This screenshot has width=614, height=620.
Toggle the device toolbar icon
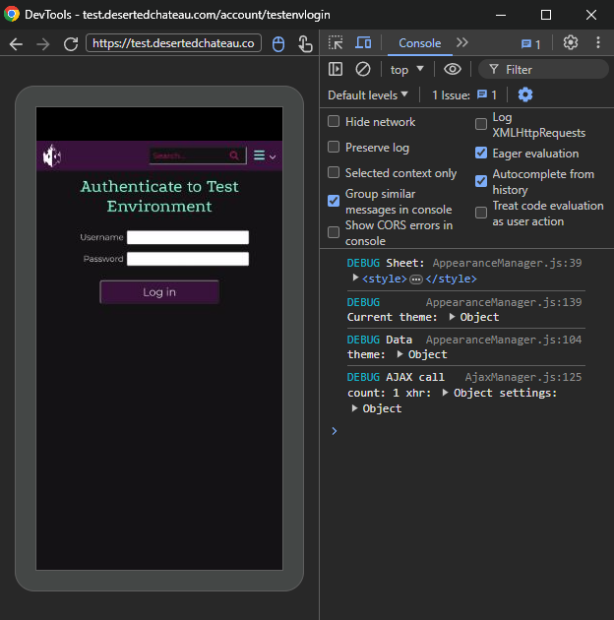point(363,43)
